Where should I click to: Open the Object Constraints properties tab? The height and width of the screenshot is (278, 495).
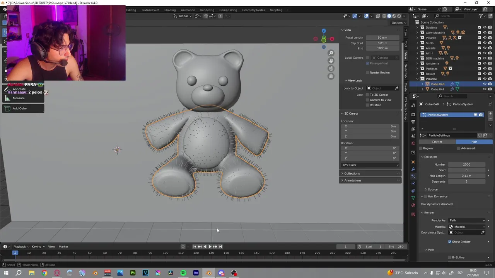(413, 191)
